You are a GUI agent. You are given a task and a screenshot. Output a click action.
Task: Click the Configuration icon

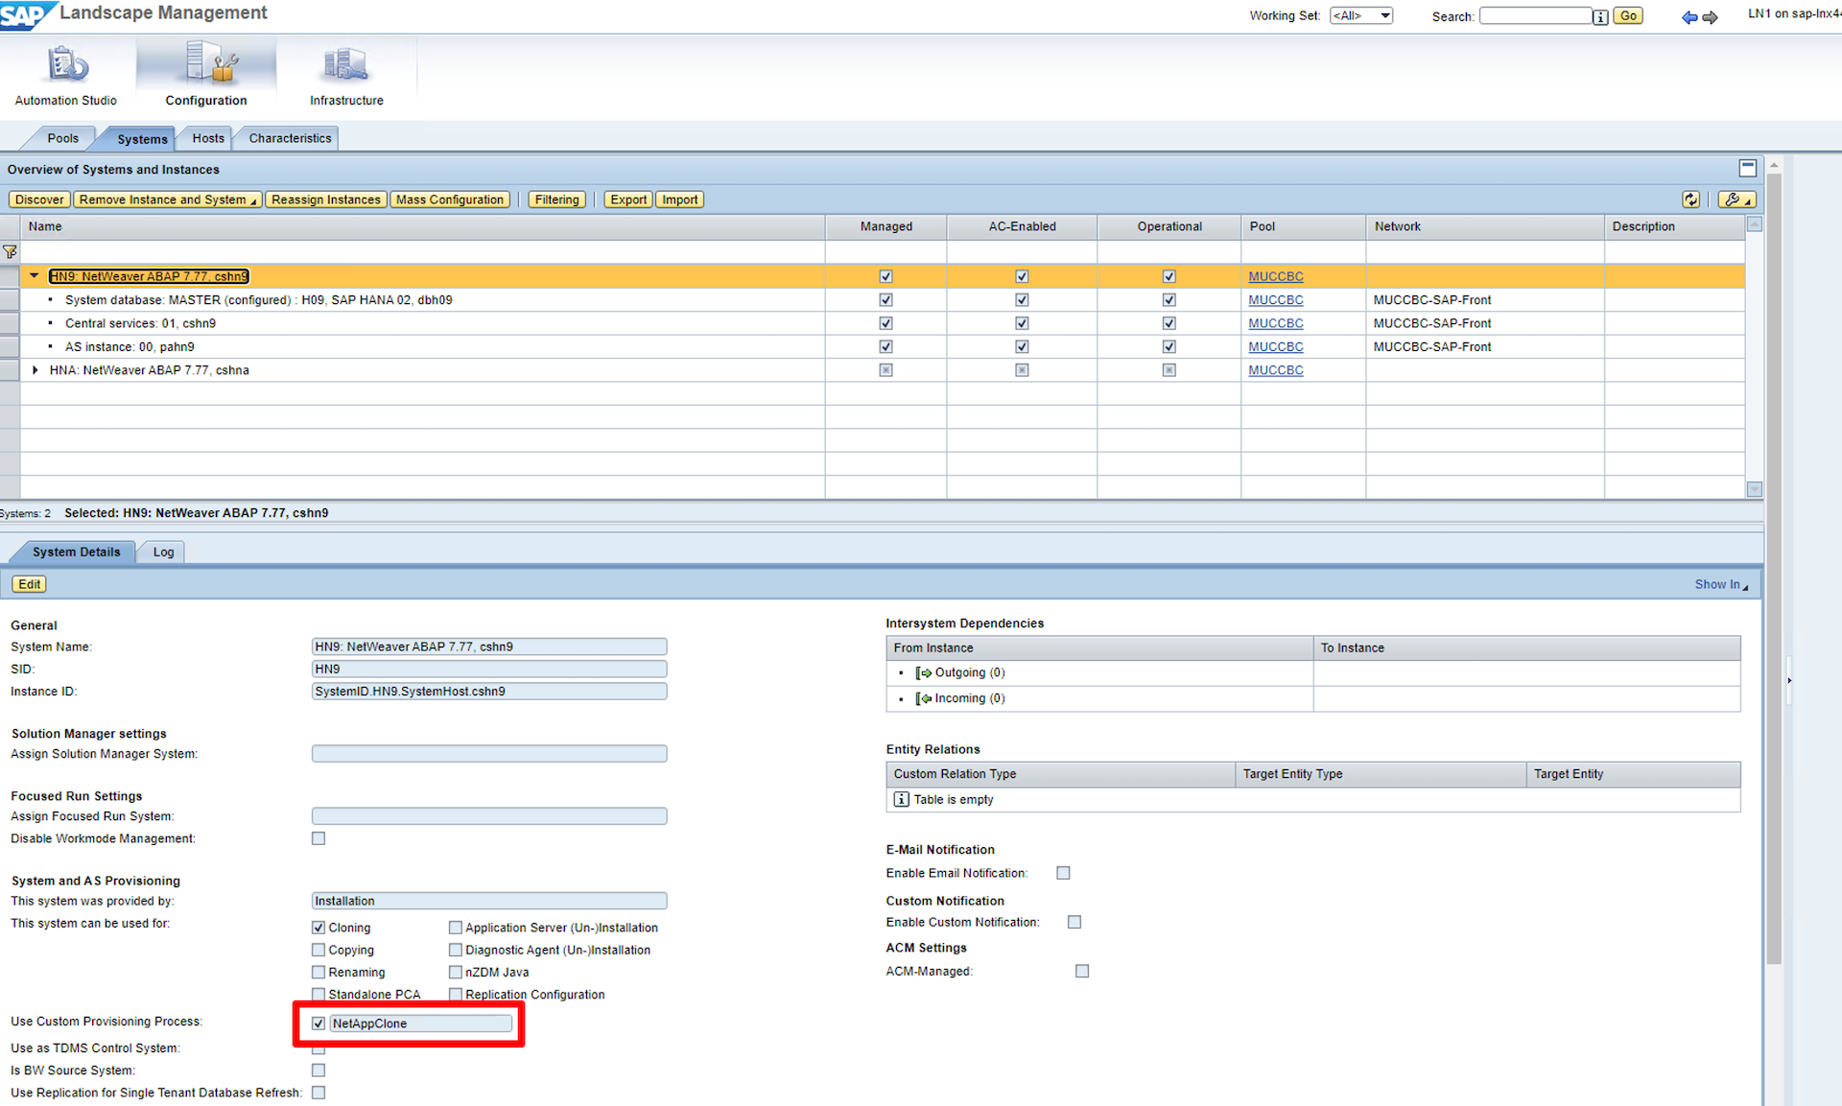click(202, 61)
